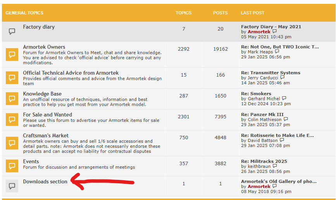Click topic count 2301 for For Sale
336x200 pixels.
(184, 117)
